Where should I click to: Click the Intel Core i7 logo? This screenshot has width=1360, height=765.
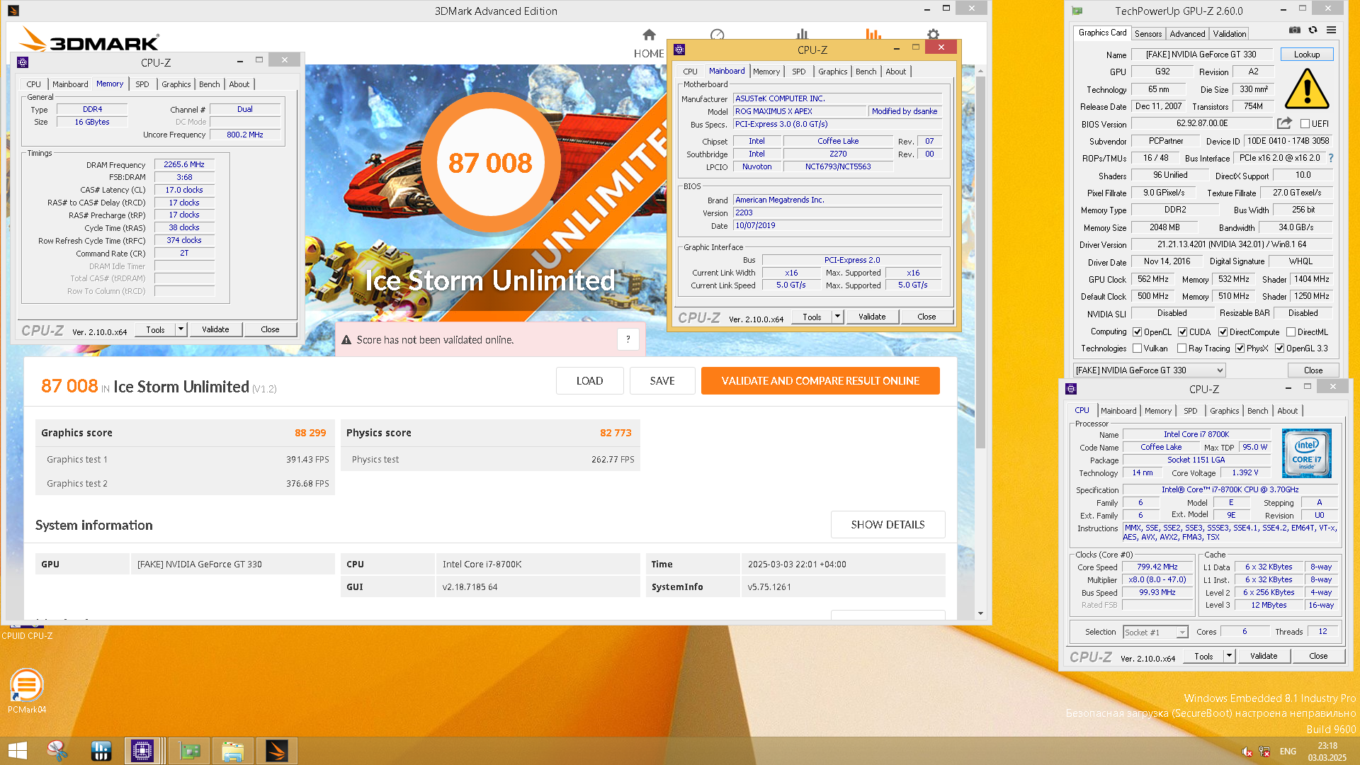[1306, 453]
